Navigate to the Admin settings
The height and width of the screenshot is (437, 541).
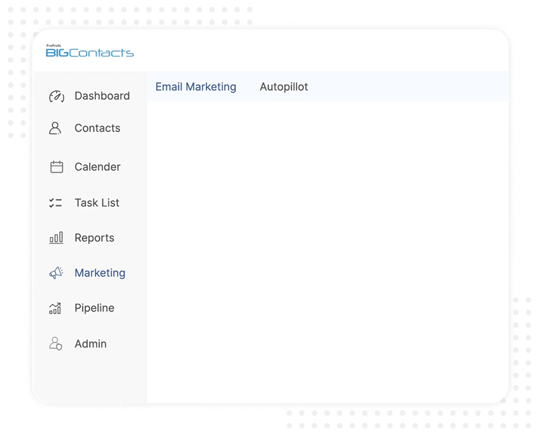(x=90, y=343)
